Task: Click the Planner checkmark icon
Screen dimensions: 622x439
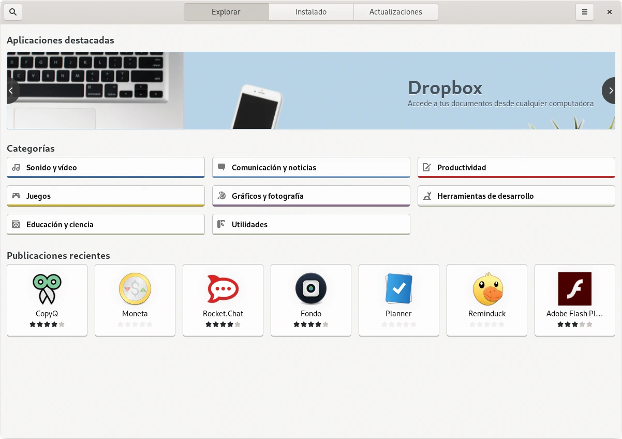Action: pos(399,289)
